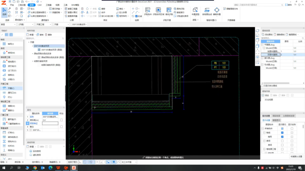Click 偏移布置 offset placement icon
Viewport: 305px width, 171px height.
coord(217,11)
